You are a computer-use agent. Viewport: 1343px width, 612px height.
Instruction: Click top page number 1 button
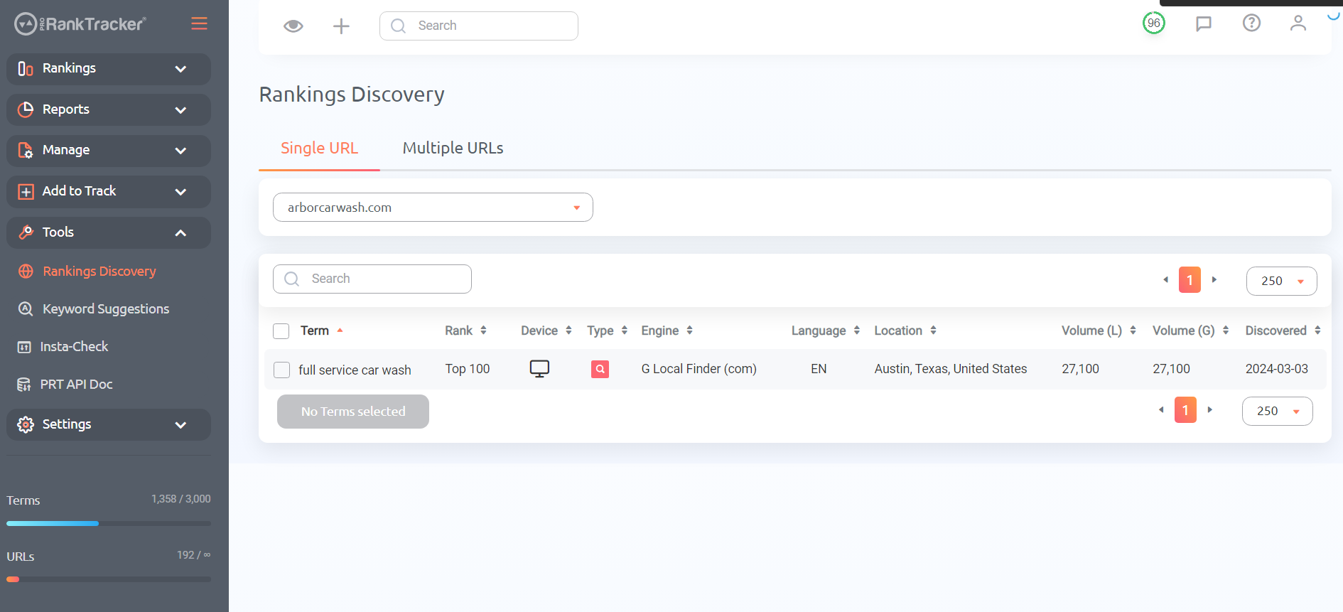click(1190, 280)
